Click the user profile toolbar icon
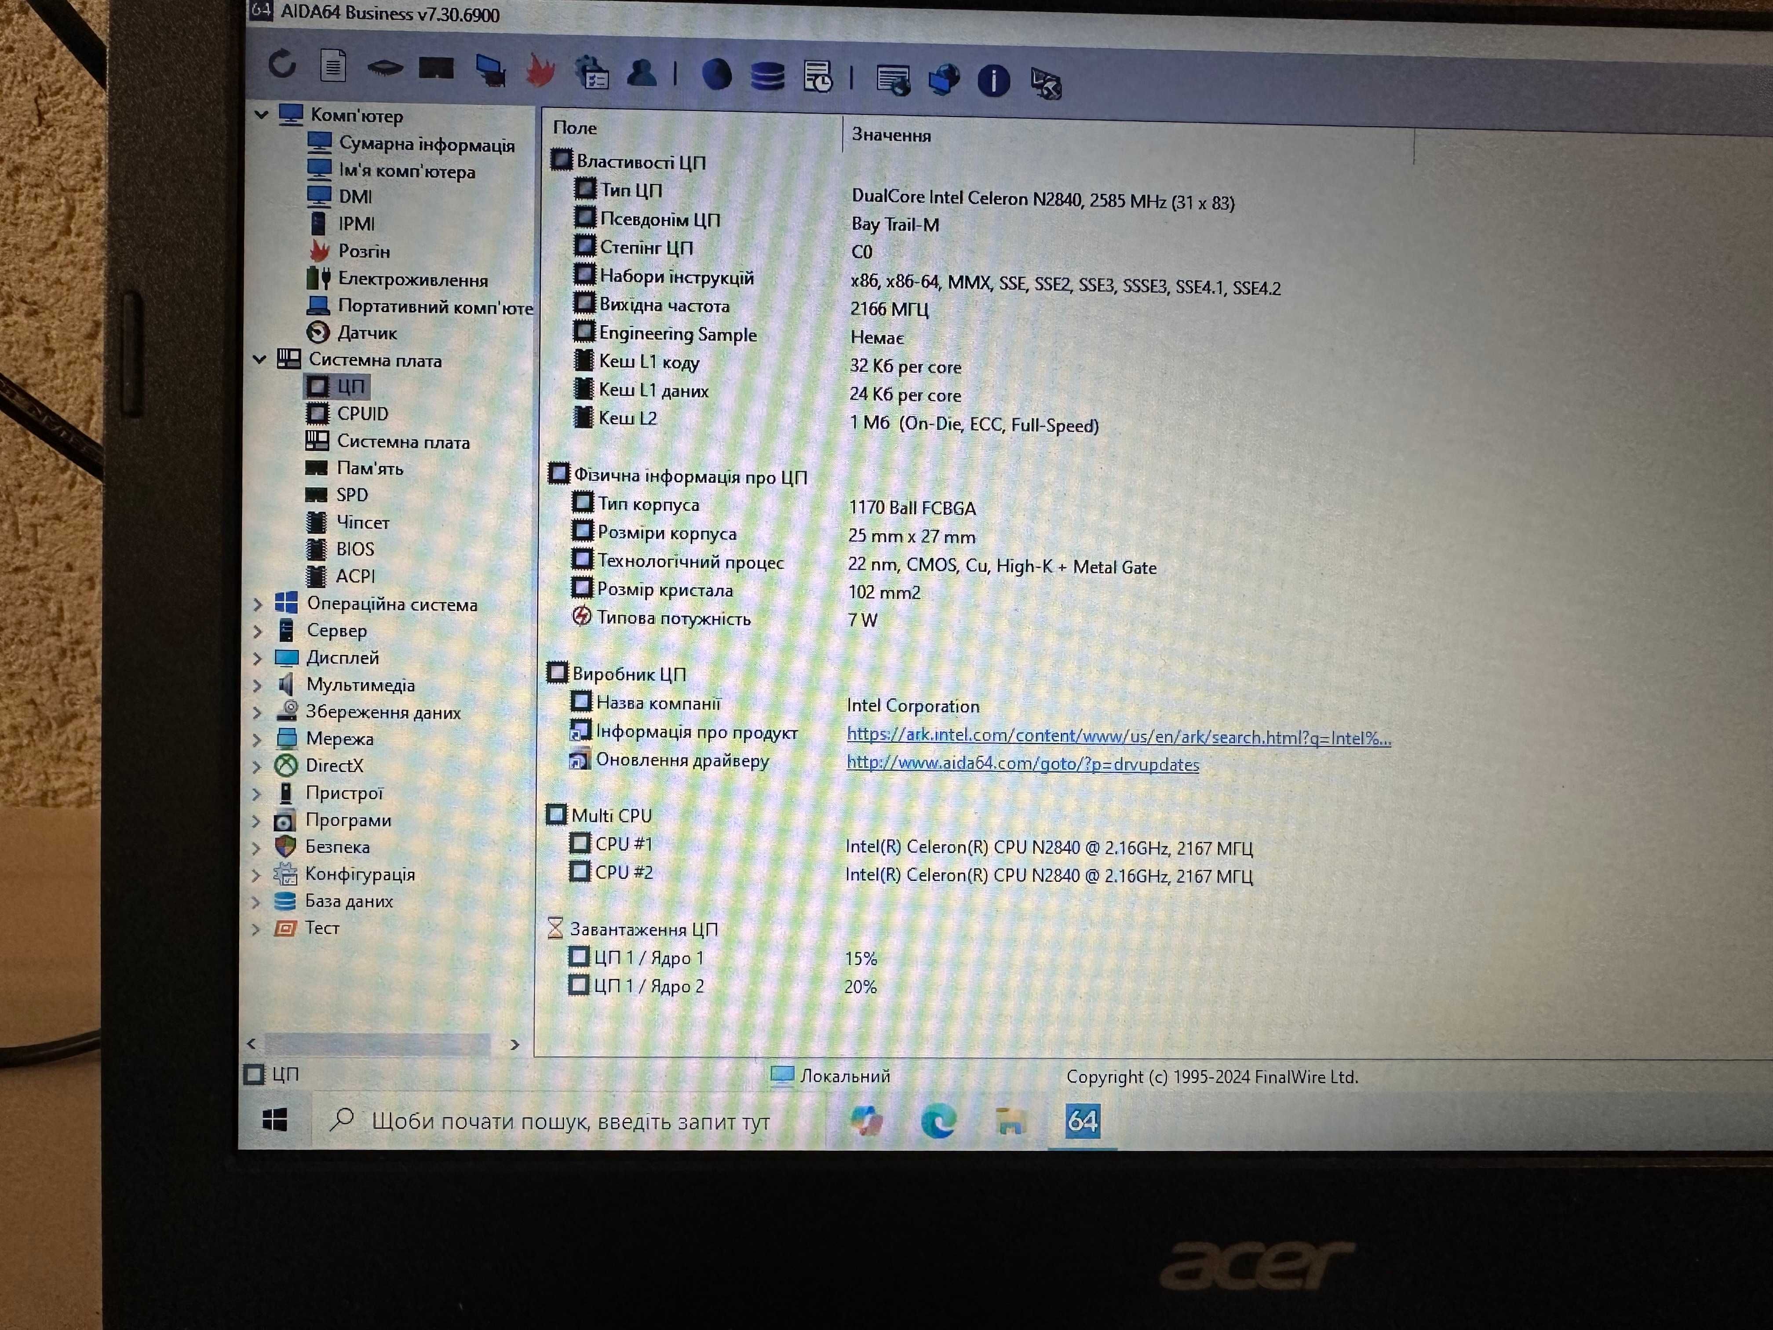Image resolution: width=1773 pixels, height=1330 pixels. pyautogui.click(x=642, y=73)
